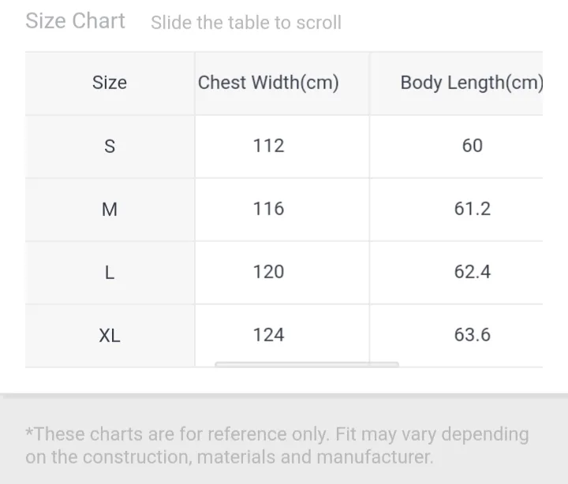
Task: Click chest width value 116
Action: pos(268,209)
